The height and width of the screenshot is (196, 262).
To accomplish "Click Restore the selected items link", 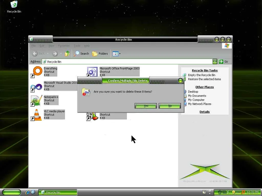I will tap(204, 79).
